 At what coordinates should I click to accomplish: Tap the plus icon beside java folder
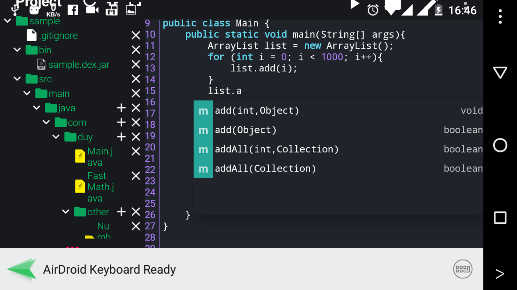[121, 108]
